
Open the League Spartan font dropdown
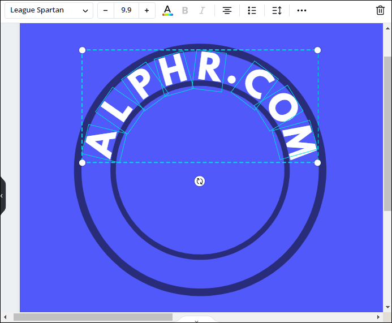49,11
